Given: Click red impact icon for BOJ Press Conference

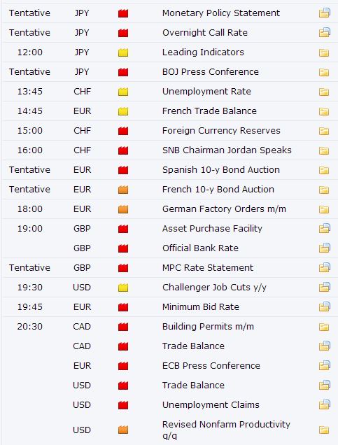Looking at the screenshot, I should click(x=123, y=72).
